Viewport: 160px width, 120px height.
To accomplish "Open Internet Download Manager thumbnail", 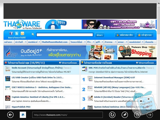I will [x=90, y=79].
